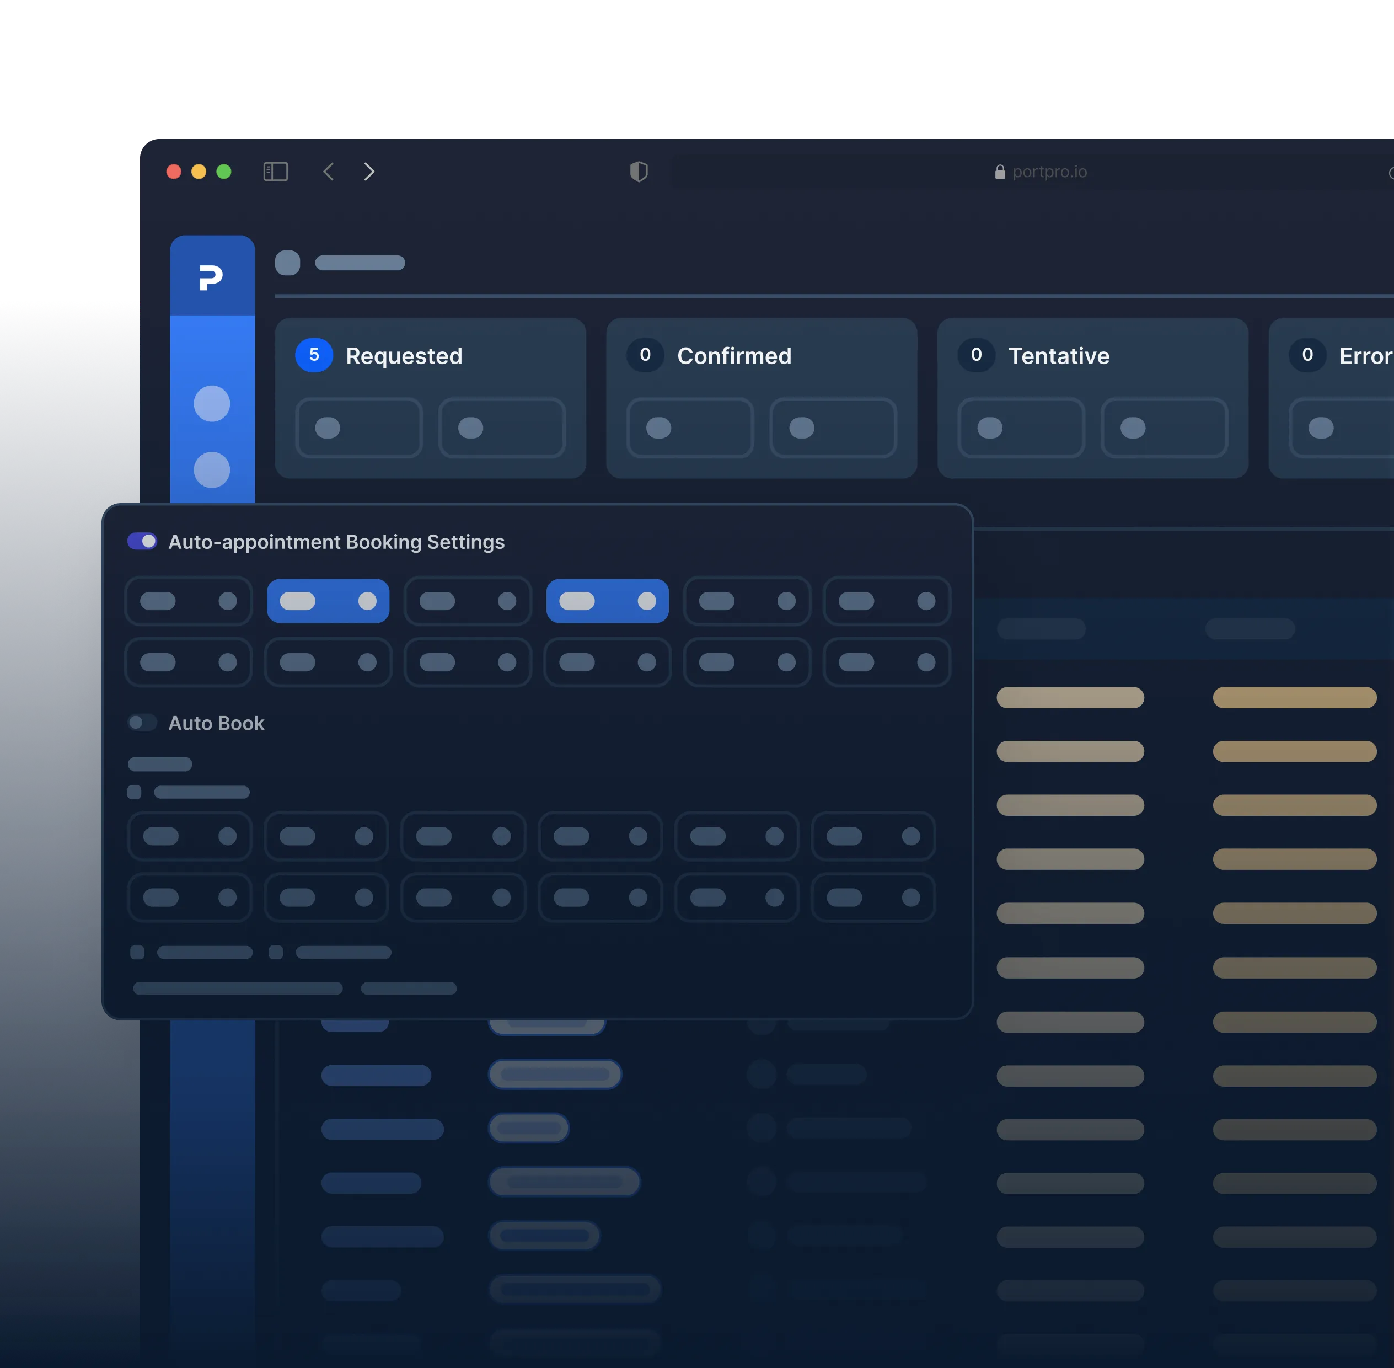Go back with browser back arrow

pos(328,172)
